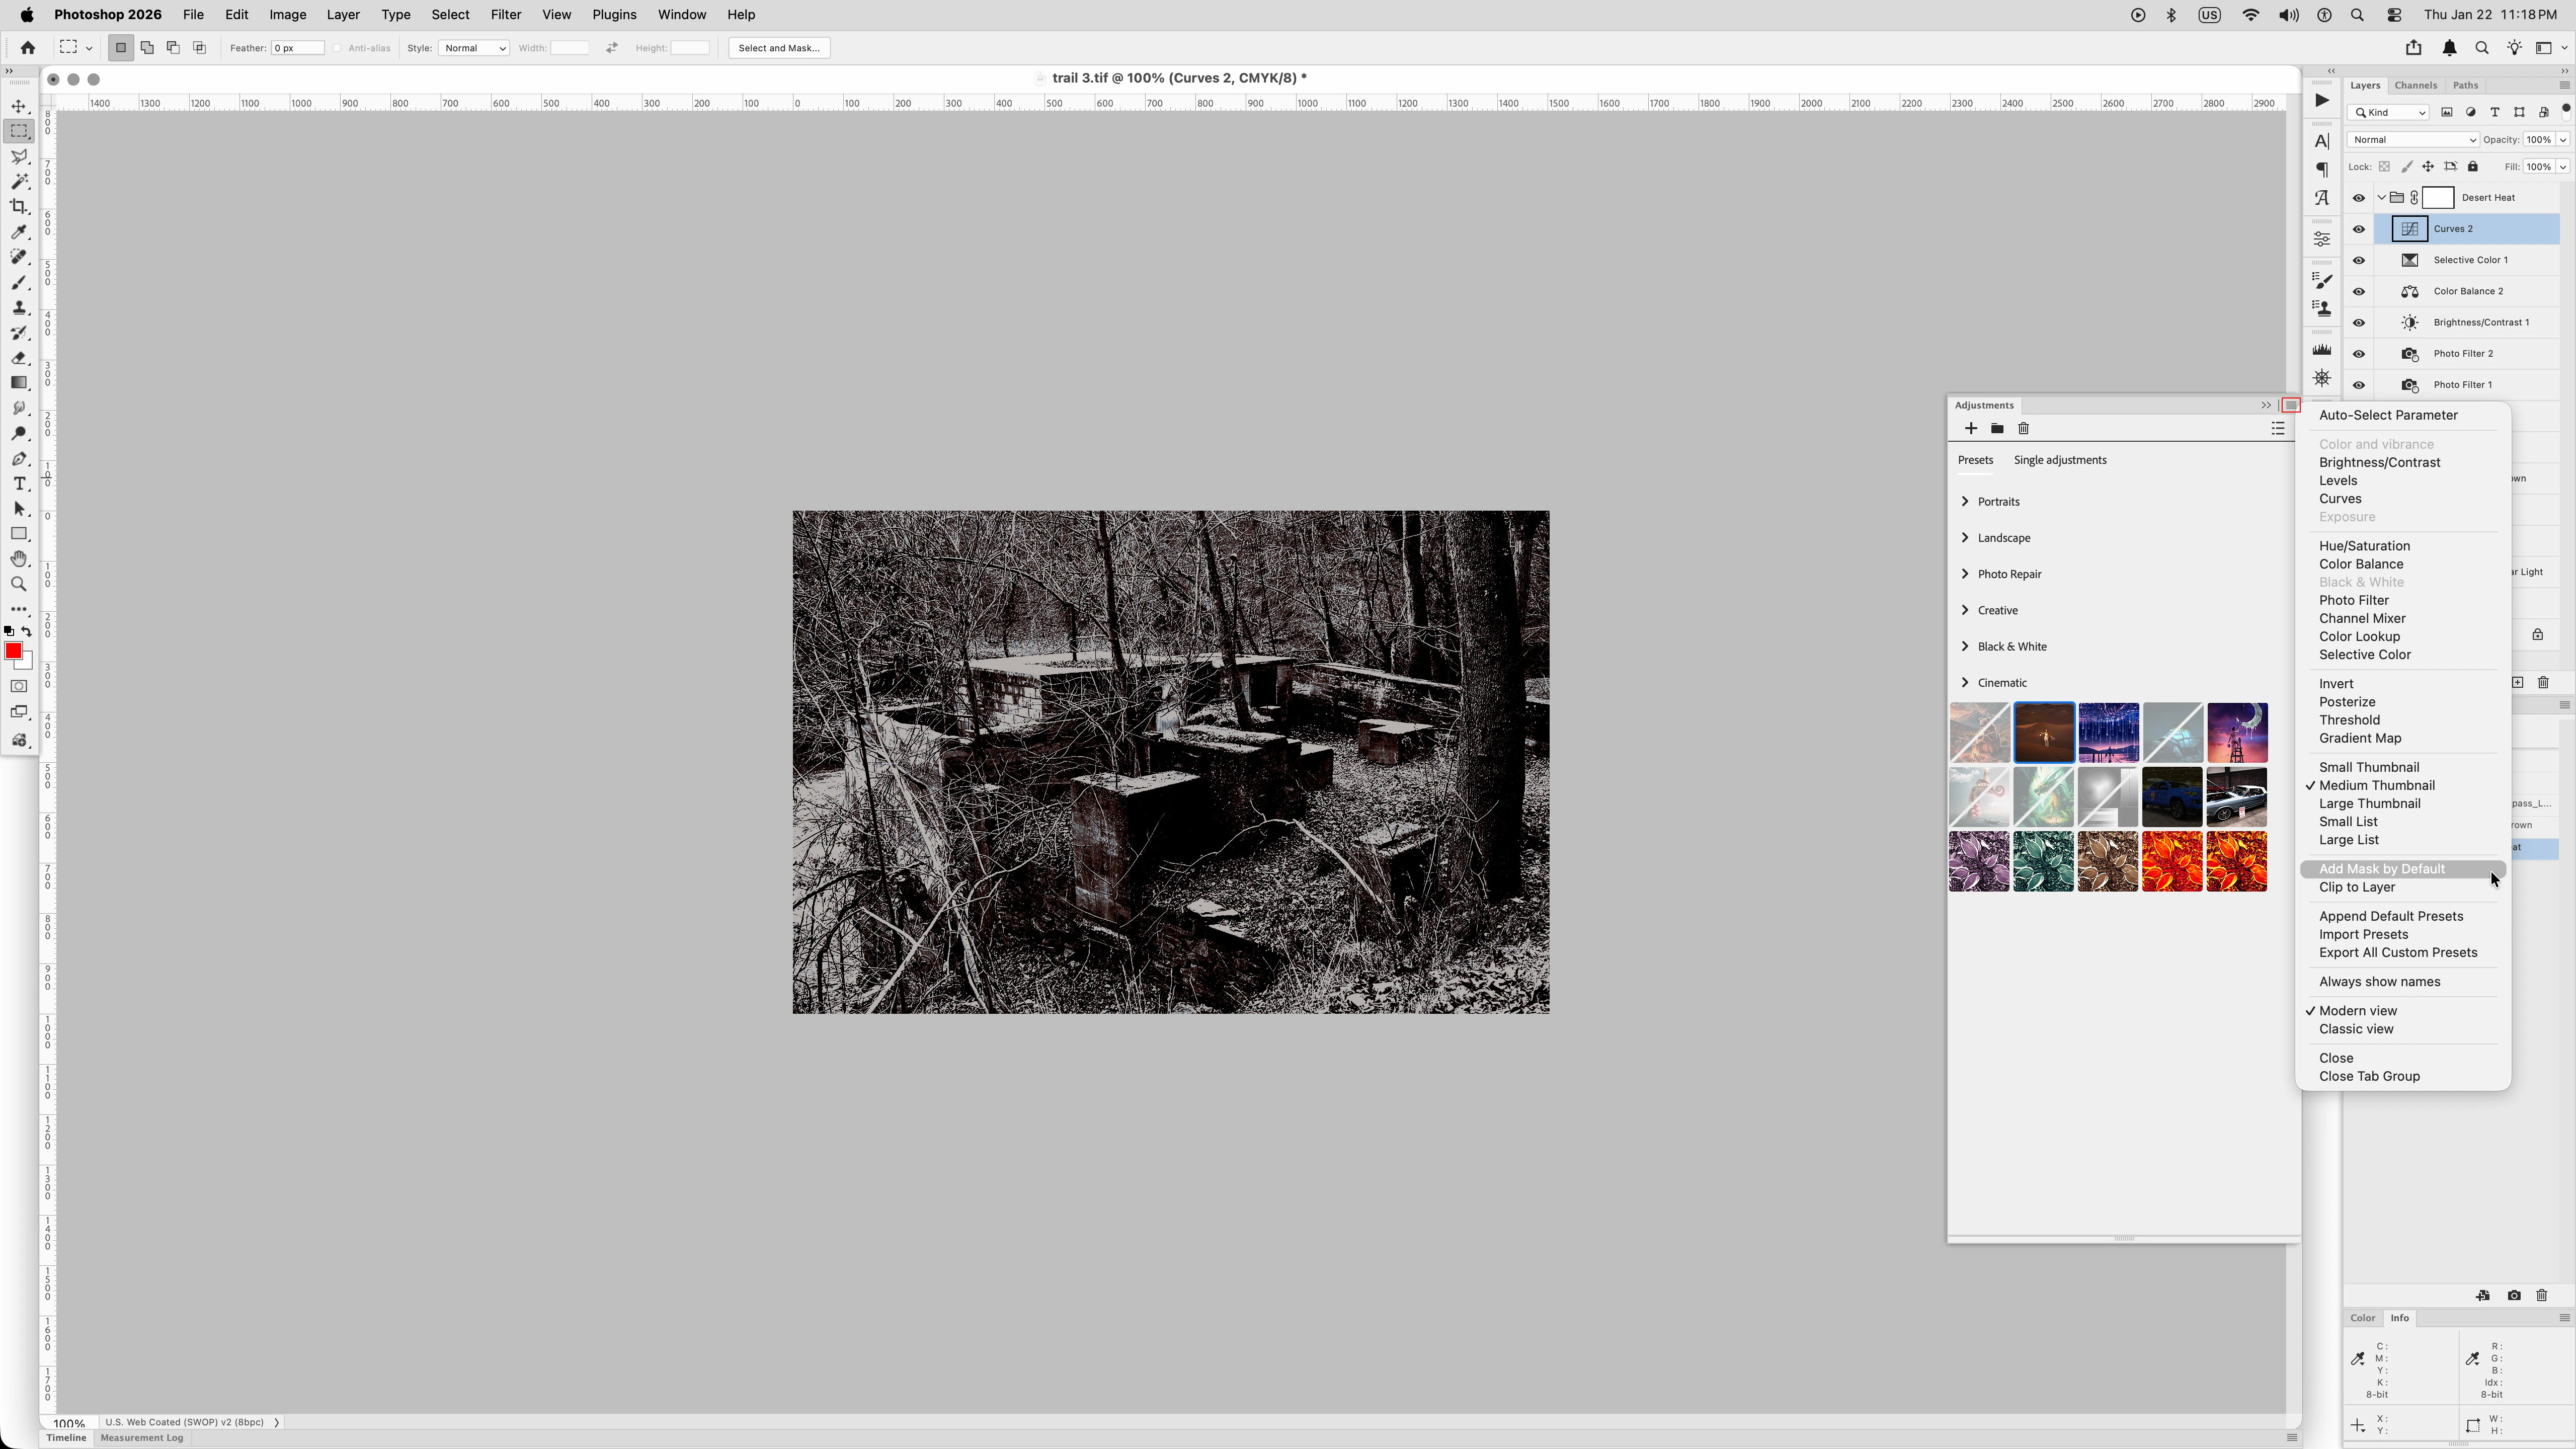Select the Zoom tool
Screen dimensions: 2576x1449
click(x=19, y=584)
